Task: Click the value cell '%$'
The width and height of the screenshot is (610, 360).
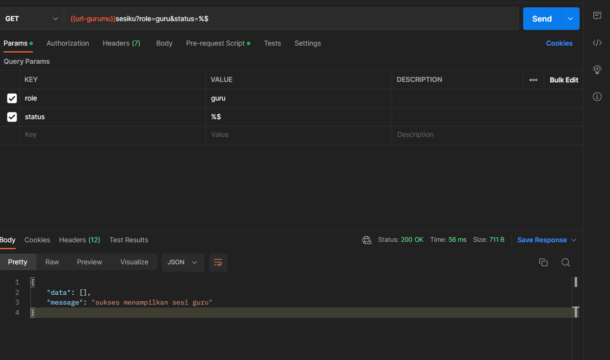Action: pos(299,117)
